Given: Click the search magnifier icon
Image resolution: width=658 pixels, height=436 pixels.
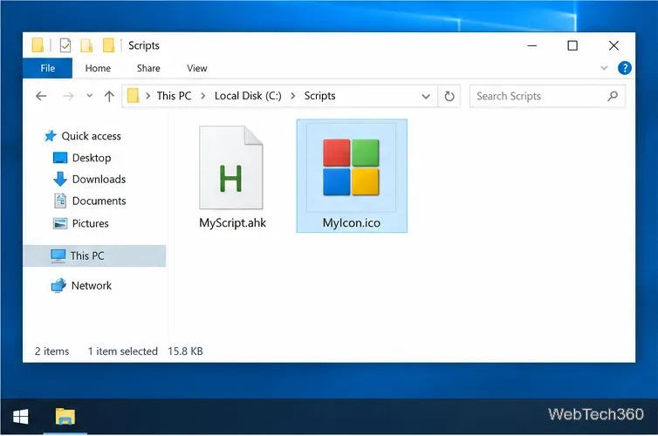Looking at the screenshot, I should click(x=613, y=96).
